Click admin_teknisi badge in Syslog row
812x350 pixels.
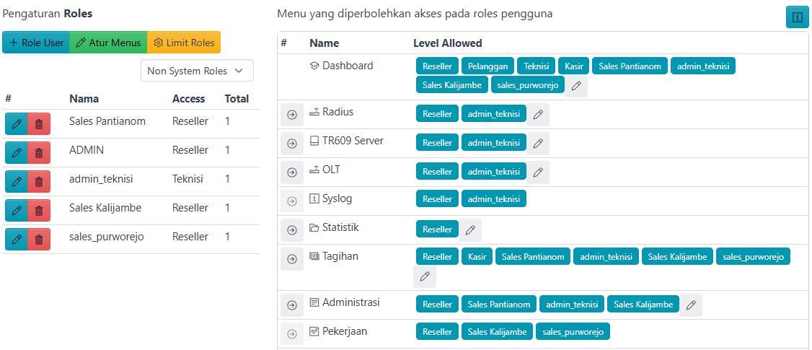click(x=494, y=198)
